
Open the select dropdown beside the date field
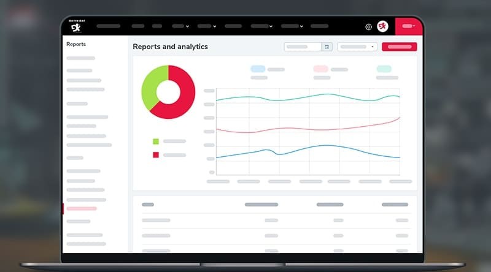click(357, 47)
